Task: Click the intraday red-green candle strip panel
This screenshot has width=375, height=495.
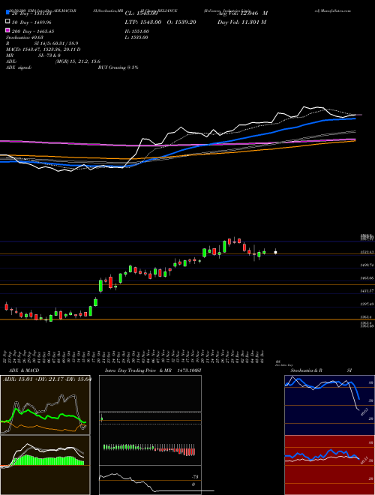Action: 150,449
